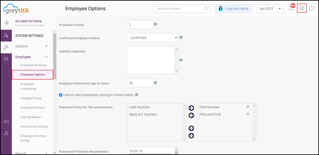The height and width of the screenshot is (155, 319).
Task: Move selected policy left with arrow
Action: [x=191, y=115]
